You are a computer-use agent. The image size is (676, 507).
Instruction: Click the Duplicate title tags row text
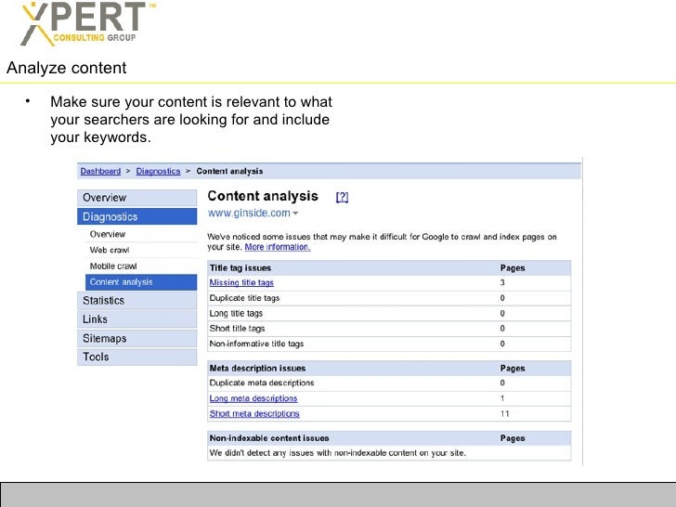(x=244, y=298)
